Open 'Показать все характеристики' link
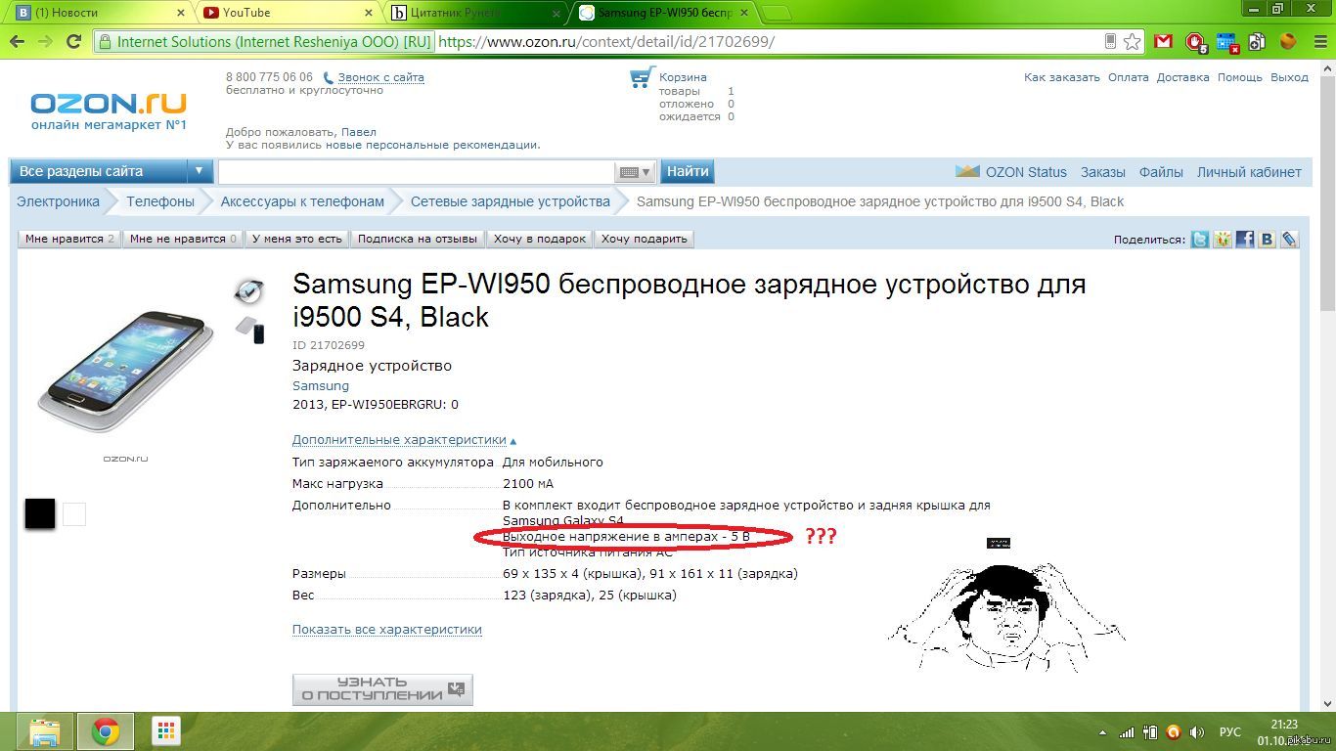This screenshot has width=1336, height=751. 387,629
